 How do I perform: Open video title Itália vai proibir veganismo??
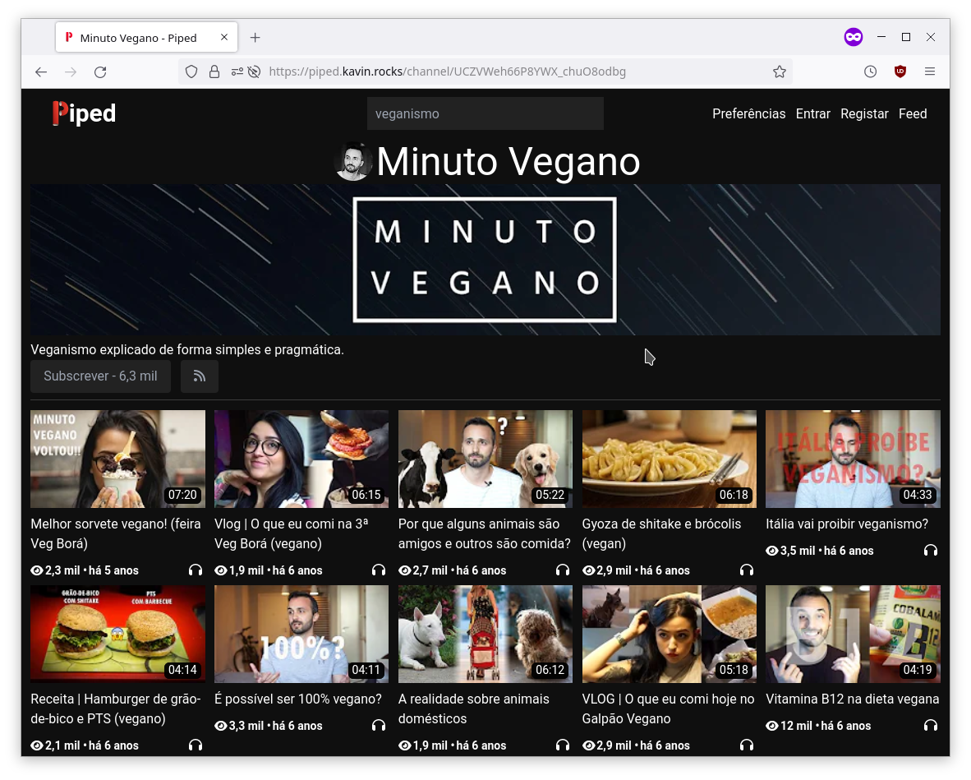(x=846, y=524)
